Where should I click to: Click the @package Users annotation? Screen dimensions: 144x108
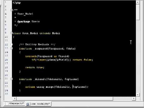(27, 22)
